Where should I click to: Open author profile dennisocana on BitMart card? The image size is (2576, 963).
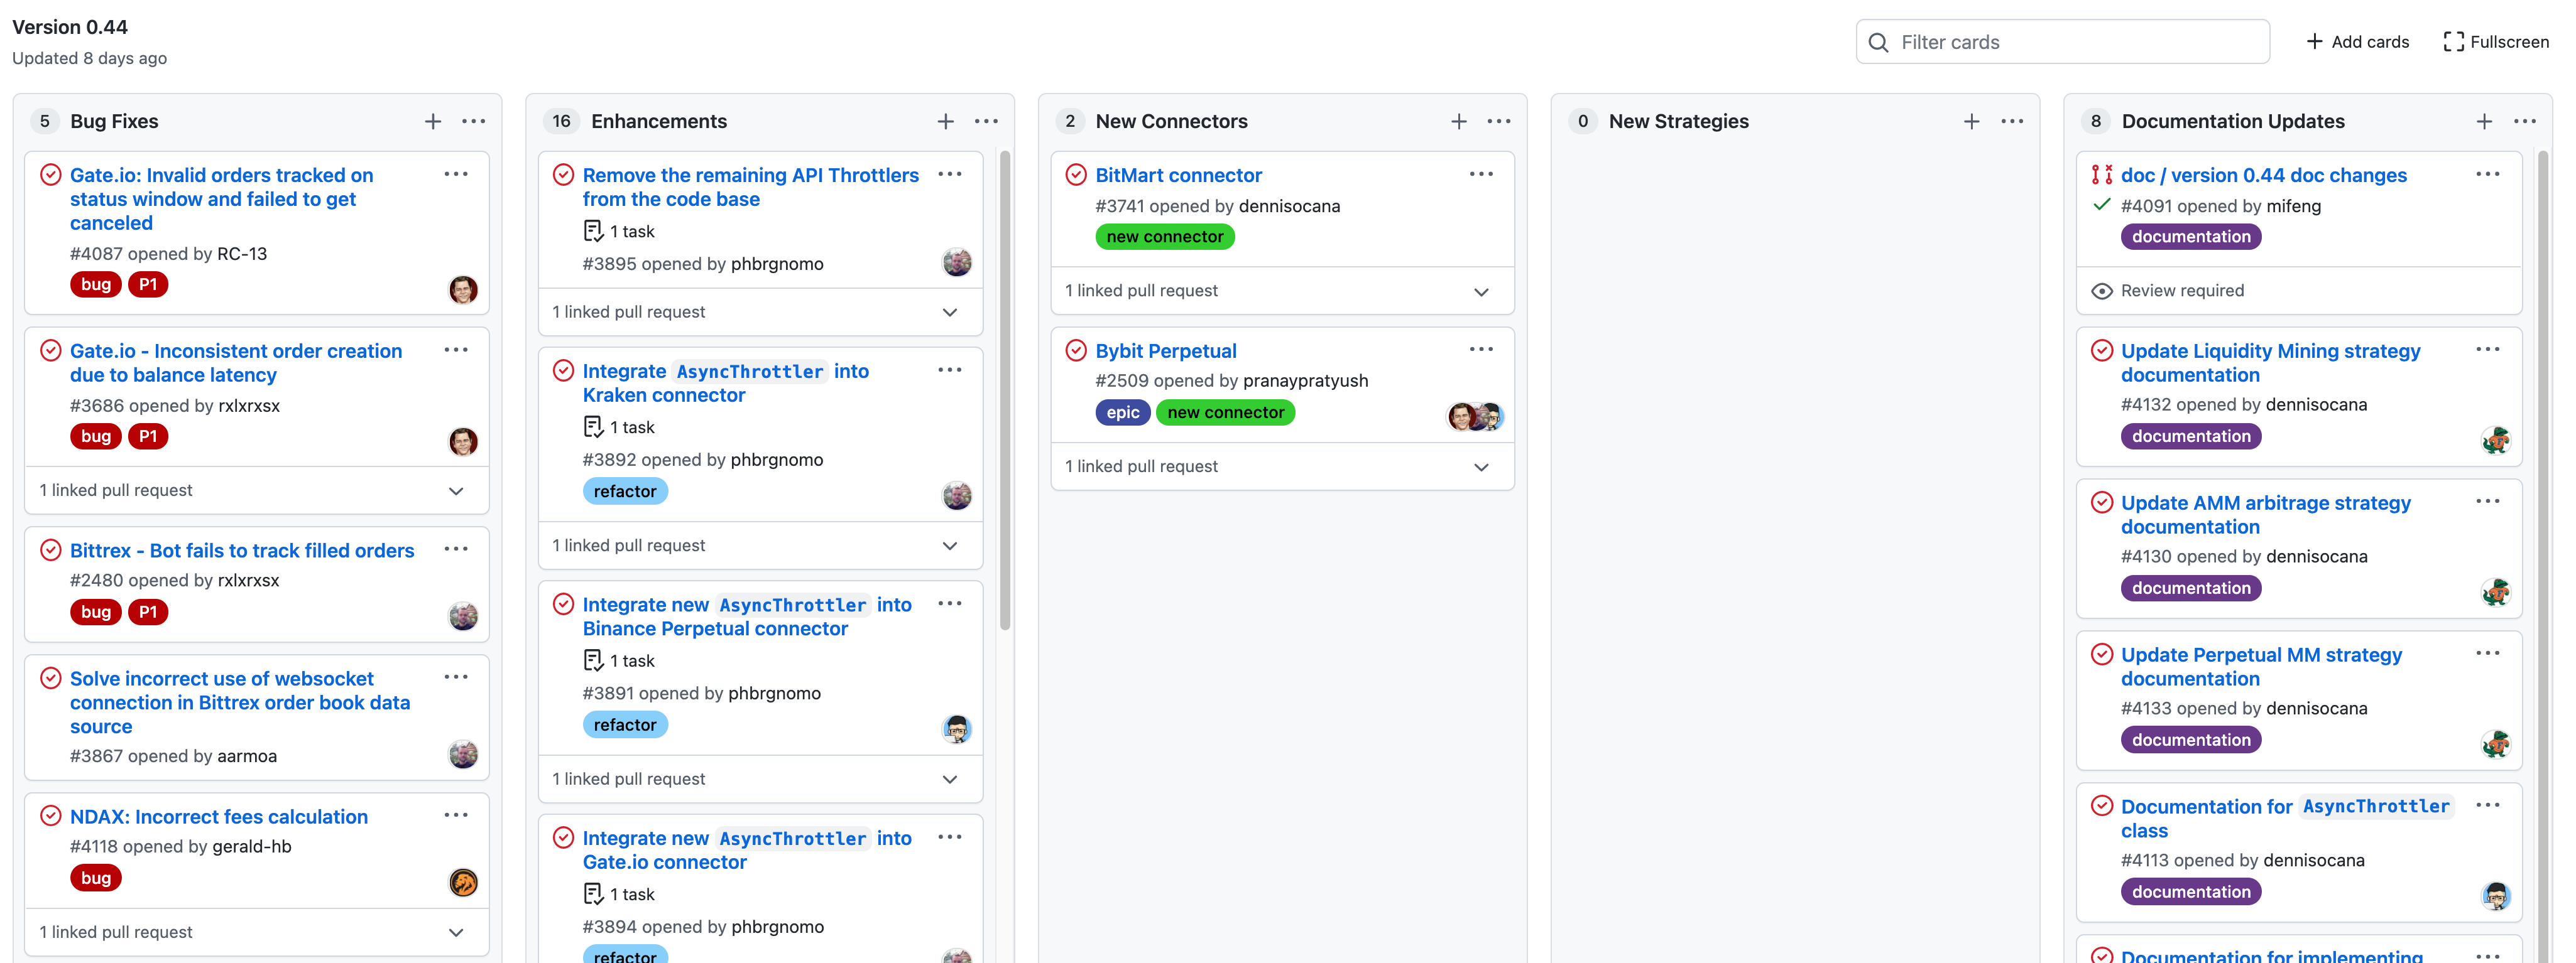1290,206
